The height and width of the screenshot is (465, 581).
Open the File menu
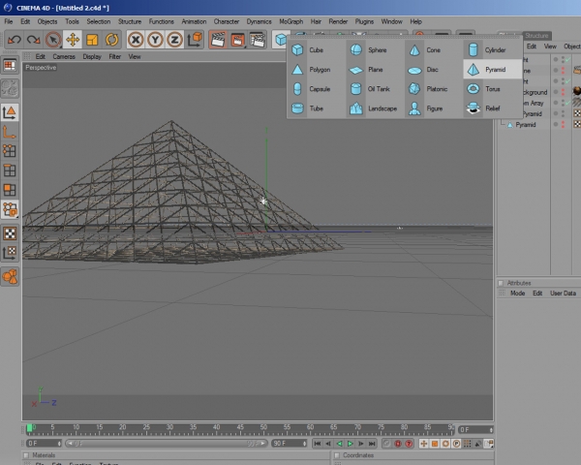[x=8, y=21]
